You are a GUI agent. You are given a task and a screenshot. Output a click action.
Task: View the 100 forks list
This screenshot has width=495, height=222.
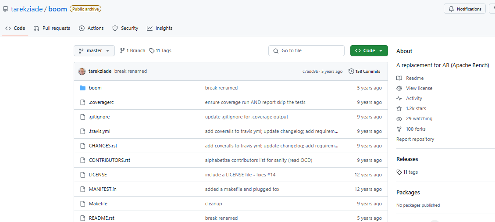(x=416, y=129)
